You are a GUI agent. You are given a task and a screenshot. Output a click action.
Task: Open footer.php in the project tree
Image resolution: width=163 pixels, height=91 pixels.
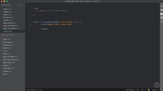pyautogui.click(x=6, y=39)
